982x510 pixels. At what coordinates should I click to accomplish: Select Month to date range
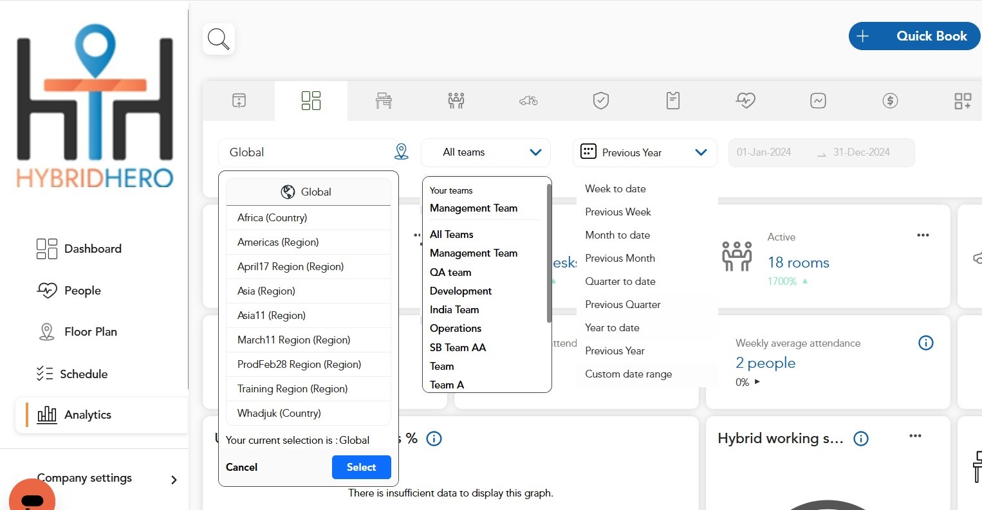coord(617,235)
